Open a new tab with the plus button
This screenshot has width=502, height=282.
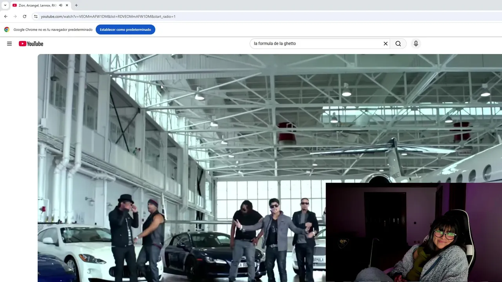[x=76, y=5]
